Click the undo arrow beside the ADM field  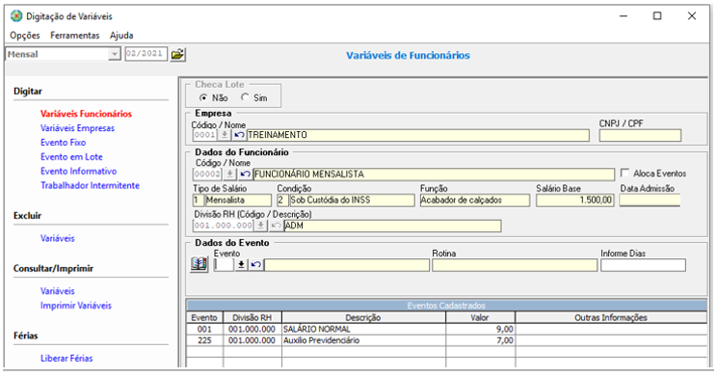pos(276,226)
